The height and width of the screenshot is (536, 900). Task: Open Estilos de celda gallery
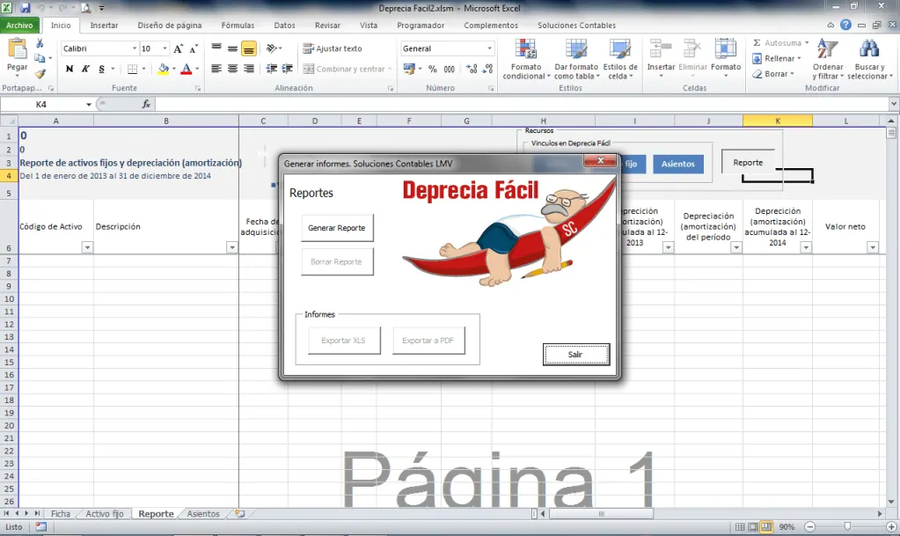coord(620,59)
